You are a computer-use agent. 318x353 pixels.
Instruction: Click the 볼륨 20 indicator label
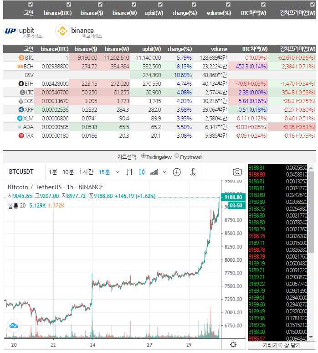tap(17, 206)
